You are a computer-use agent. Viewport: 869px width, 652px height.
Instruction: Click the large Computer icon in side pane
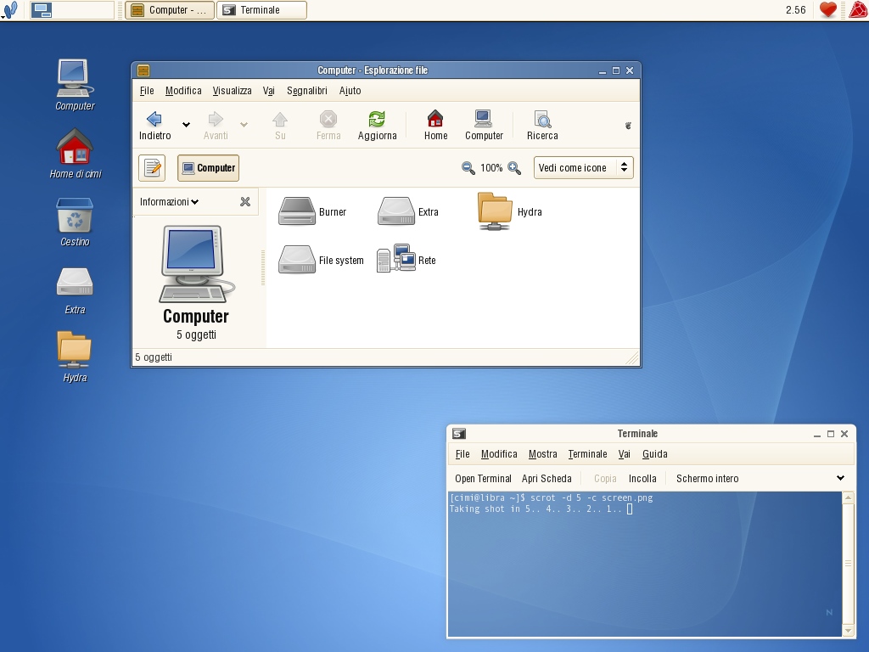[196, 264]
